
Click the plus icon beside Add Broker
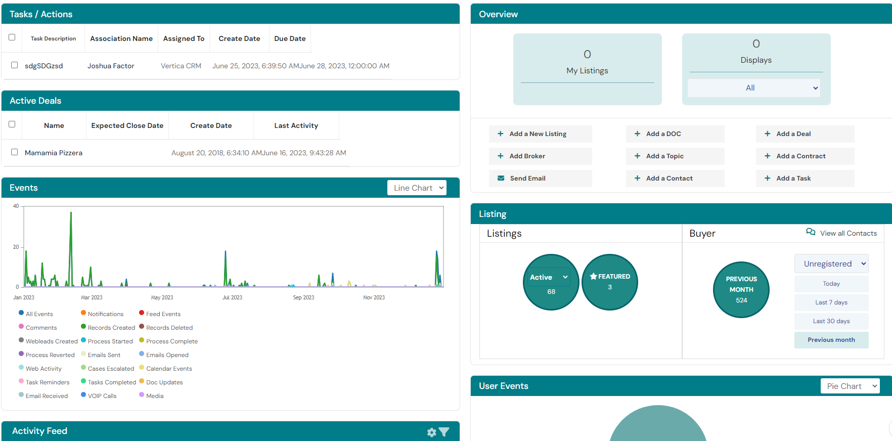(x=500, y=156)
